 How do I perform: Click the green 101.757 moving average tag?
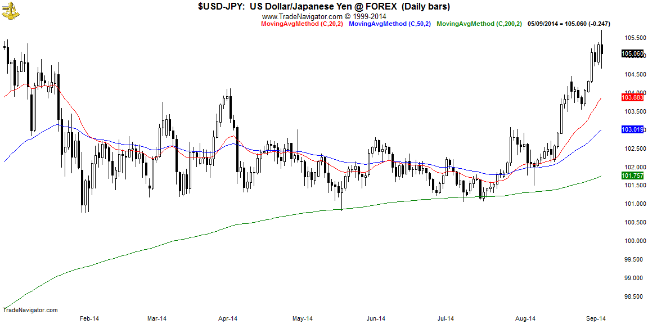pyautogui.click(x=632, y=176)
